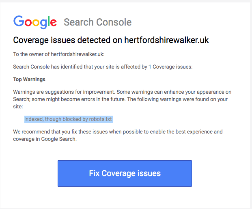The image size is (252, 209).
Task: Click the To the owner of greeting
Action: tap(31, 54)
